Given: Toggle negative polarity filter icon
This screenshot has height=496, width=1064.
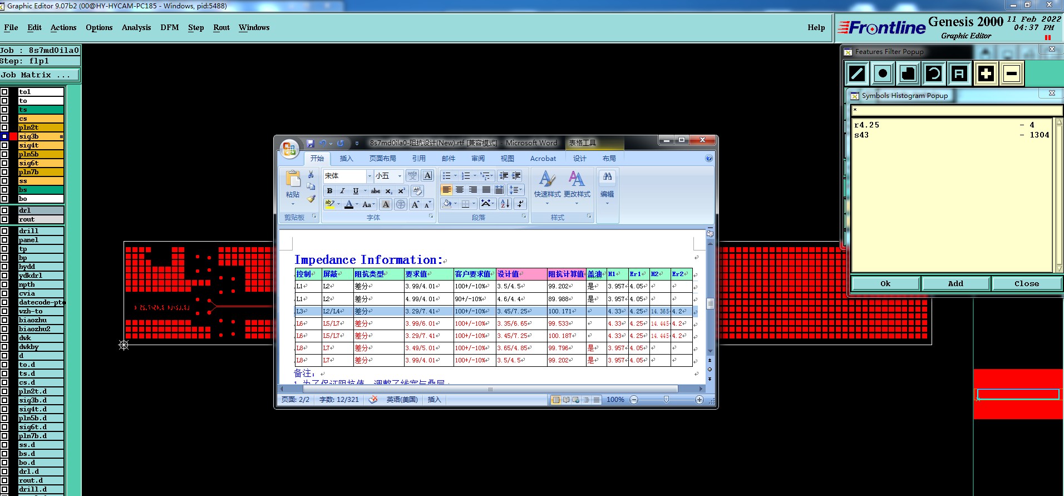Looking at the screenshot, I should [1012, 73].
